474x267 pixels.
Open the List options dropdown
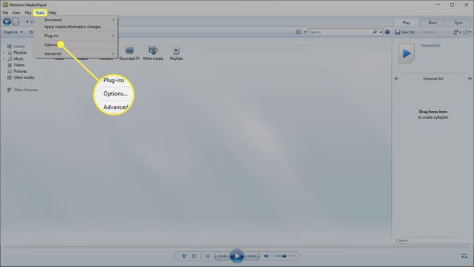[457, 32]
